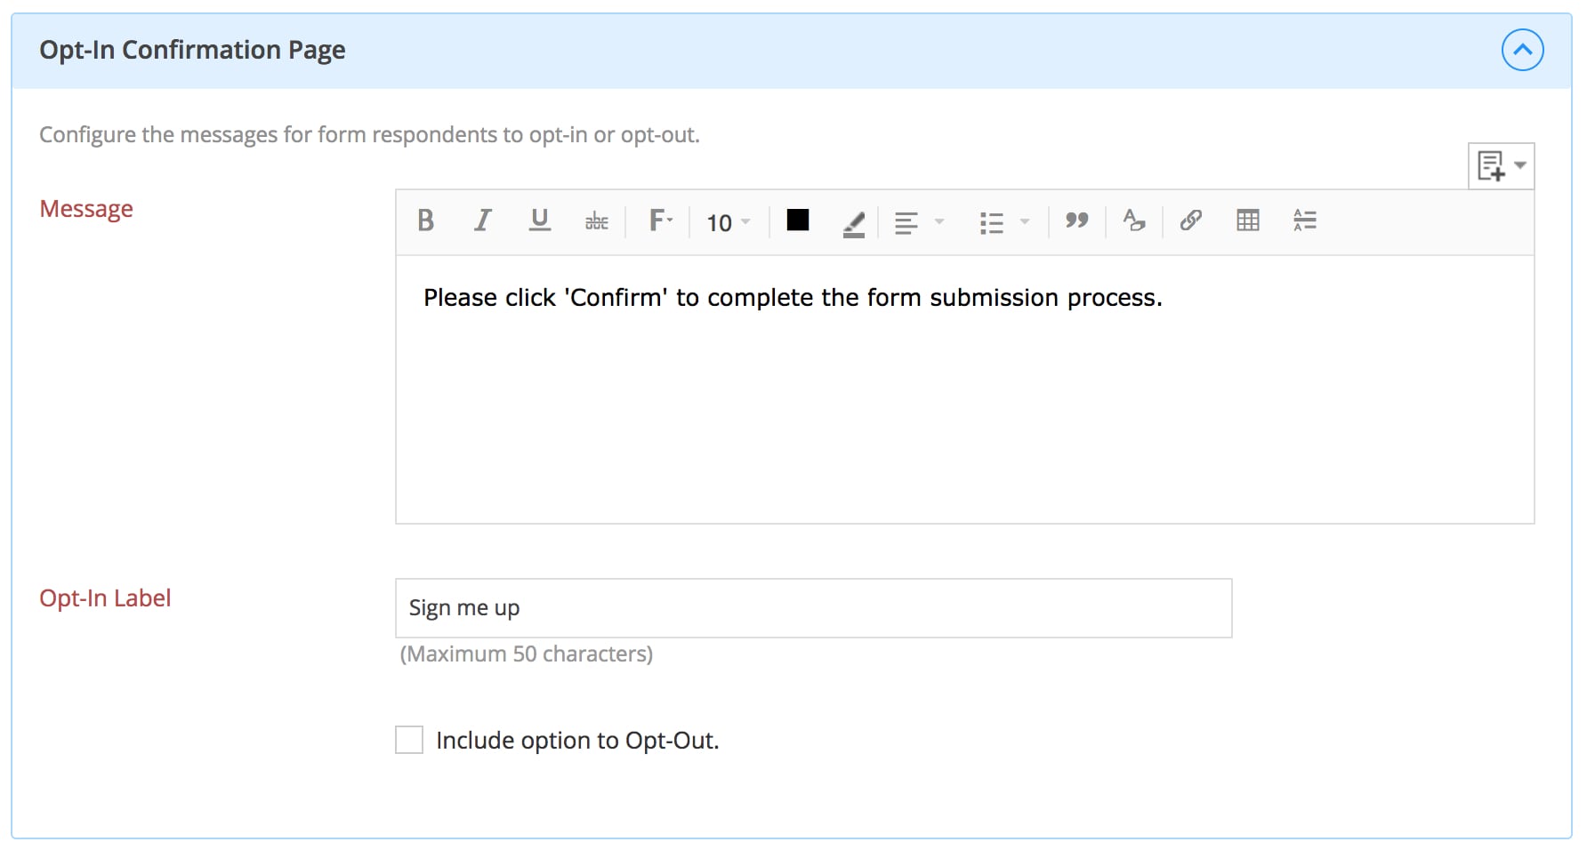Insert a table into the message

(1247, 221)
